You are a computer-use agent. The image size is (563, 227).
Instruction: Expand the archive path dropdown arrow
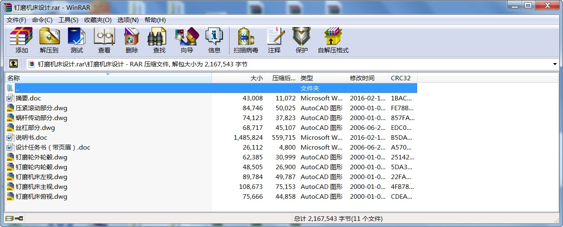[x=555, y=64]
